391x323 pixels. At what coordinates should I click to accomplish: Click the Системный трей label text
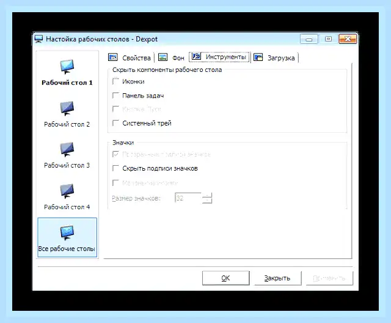[147, 123]
